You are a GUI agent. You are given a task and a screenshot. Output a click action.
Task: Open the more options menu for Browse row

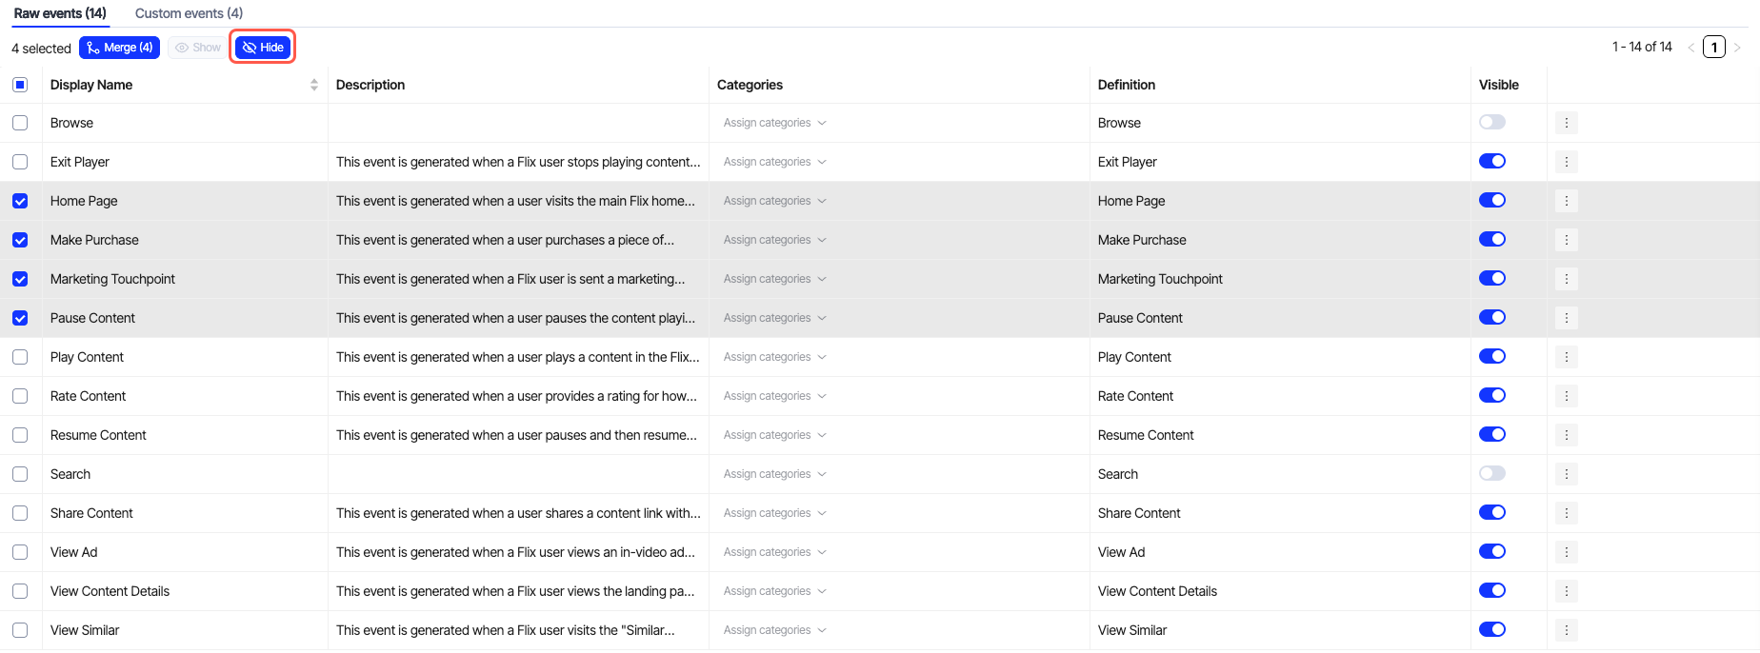point(1566,123)
